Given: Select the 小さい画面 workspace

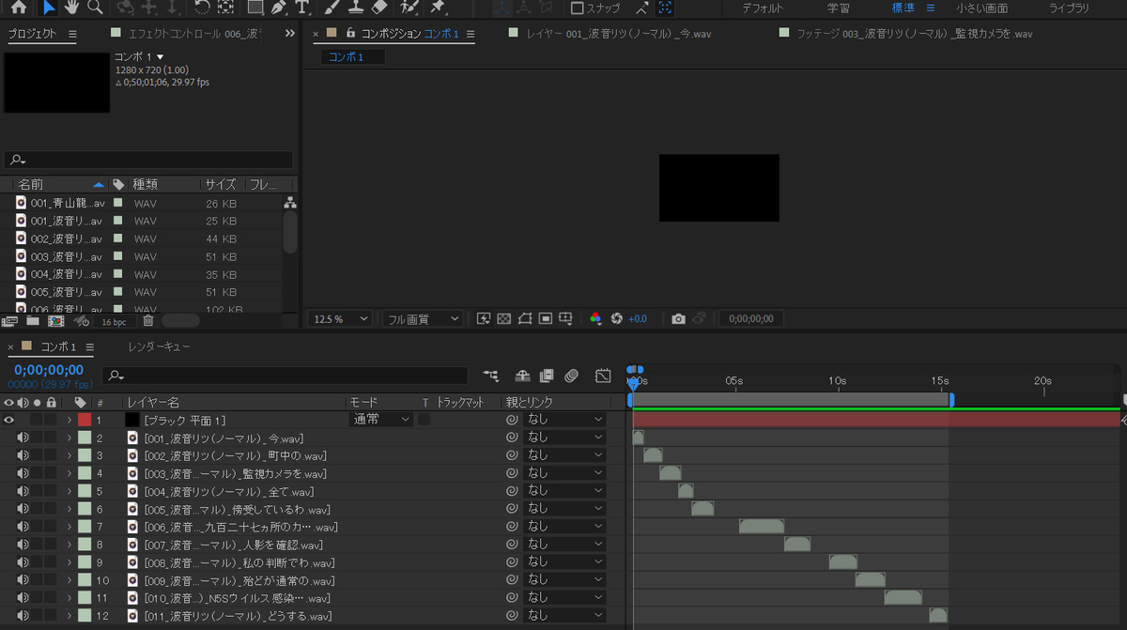Looking at the screenshot, I should 981,8.
